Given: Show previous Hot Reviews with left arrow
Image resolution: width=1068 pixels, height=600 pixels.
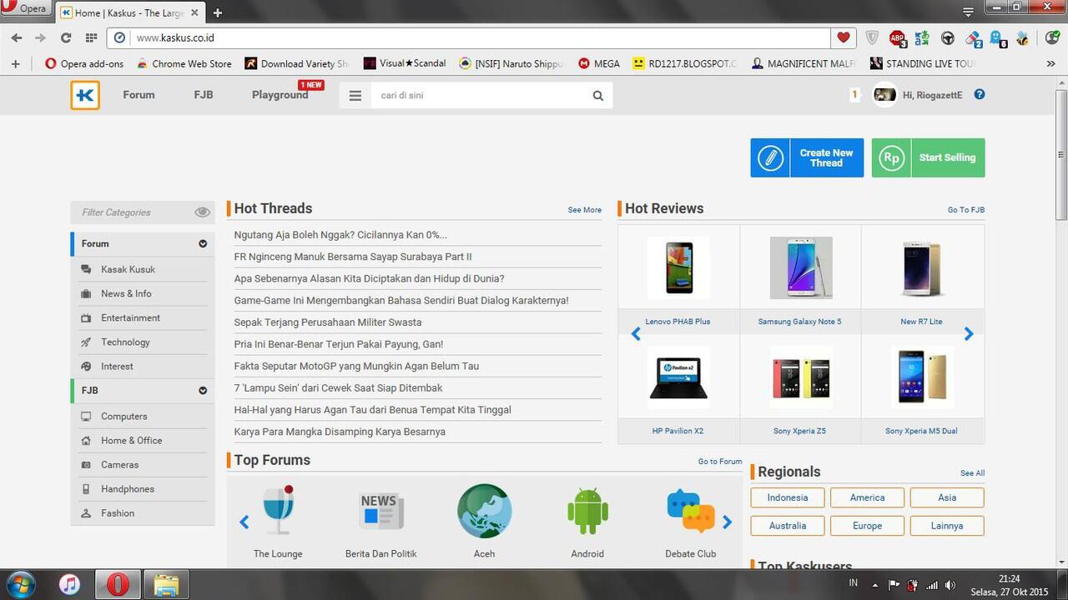Looking at the screenshot, I should [636, 334].
